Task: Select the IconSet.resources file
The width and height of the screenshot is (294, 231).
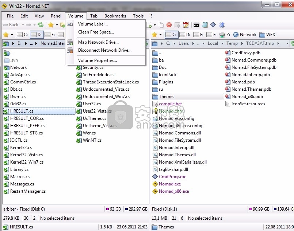Action: pyautogui.click(x=245, y=104)
